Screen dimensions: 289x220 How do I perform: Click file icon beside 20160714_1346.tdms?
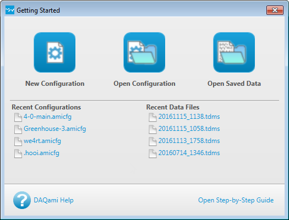(152, 153)
